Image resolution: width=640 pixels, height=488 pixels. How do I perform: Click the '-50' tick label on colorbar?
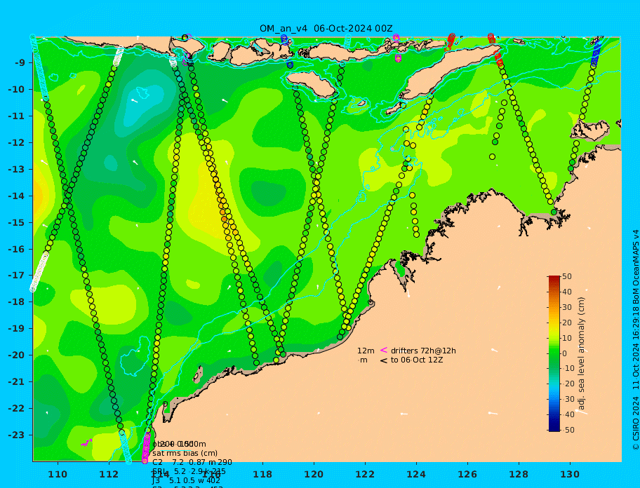click(568, 430)
